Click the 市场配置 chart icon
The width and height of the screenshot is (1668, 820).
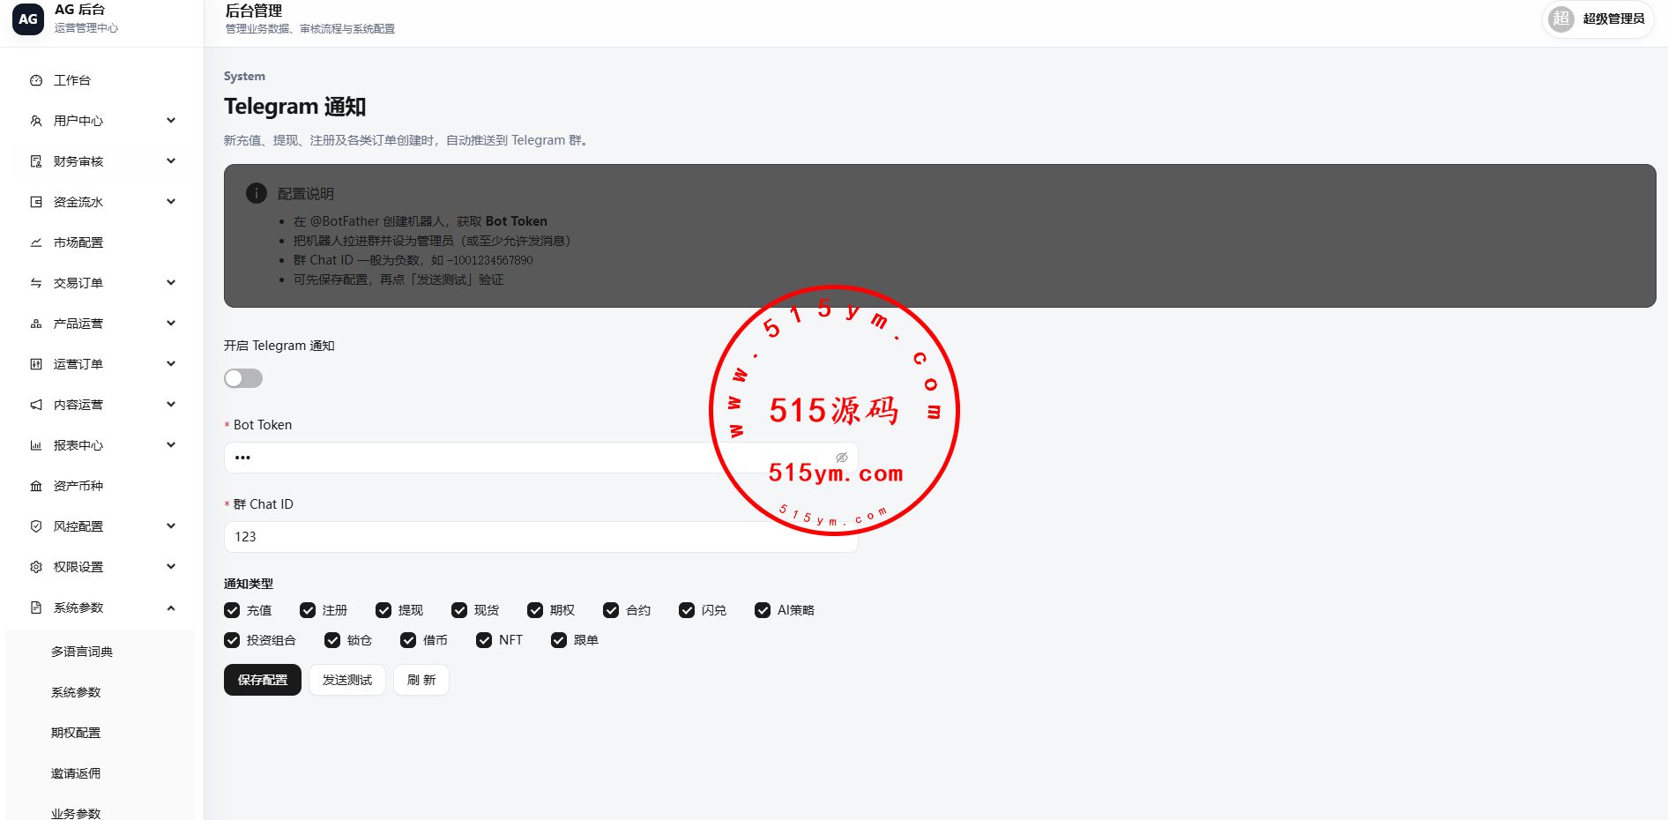coord(36,242)
